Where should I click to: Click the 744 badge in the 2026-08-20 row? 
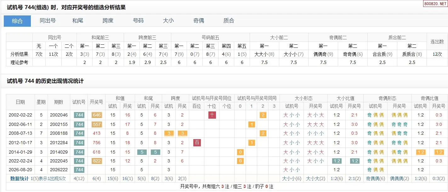(79, 170)
